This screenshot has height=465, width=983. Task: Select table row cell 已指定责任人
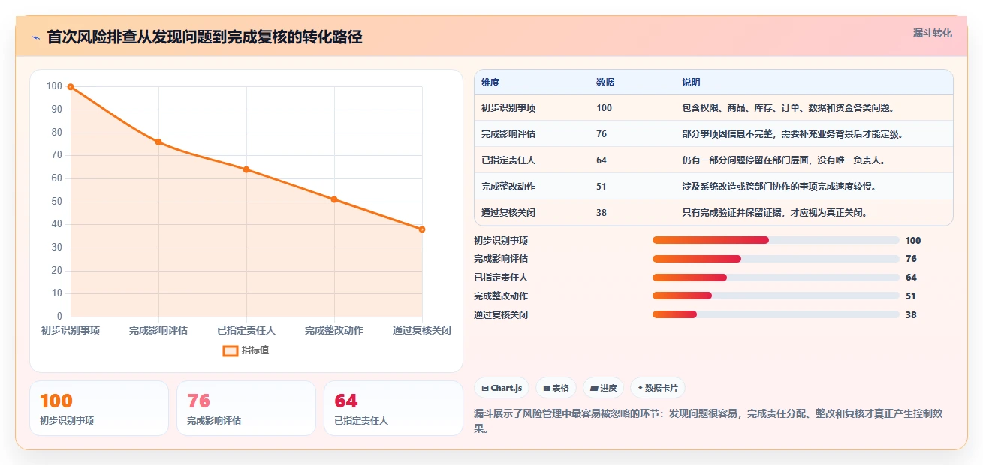508,160
